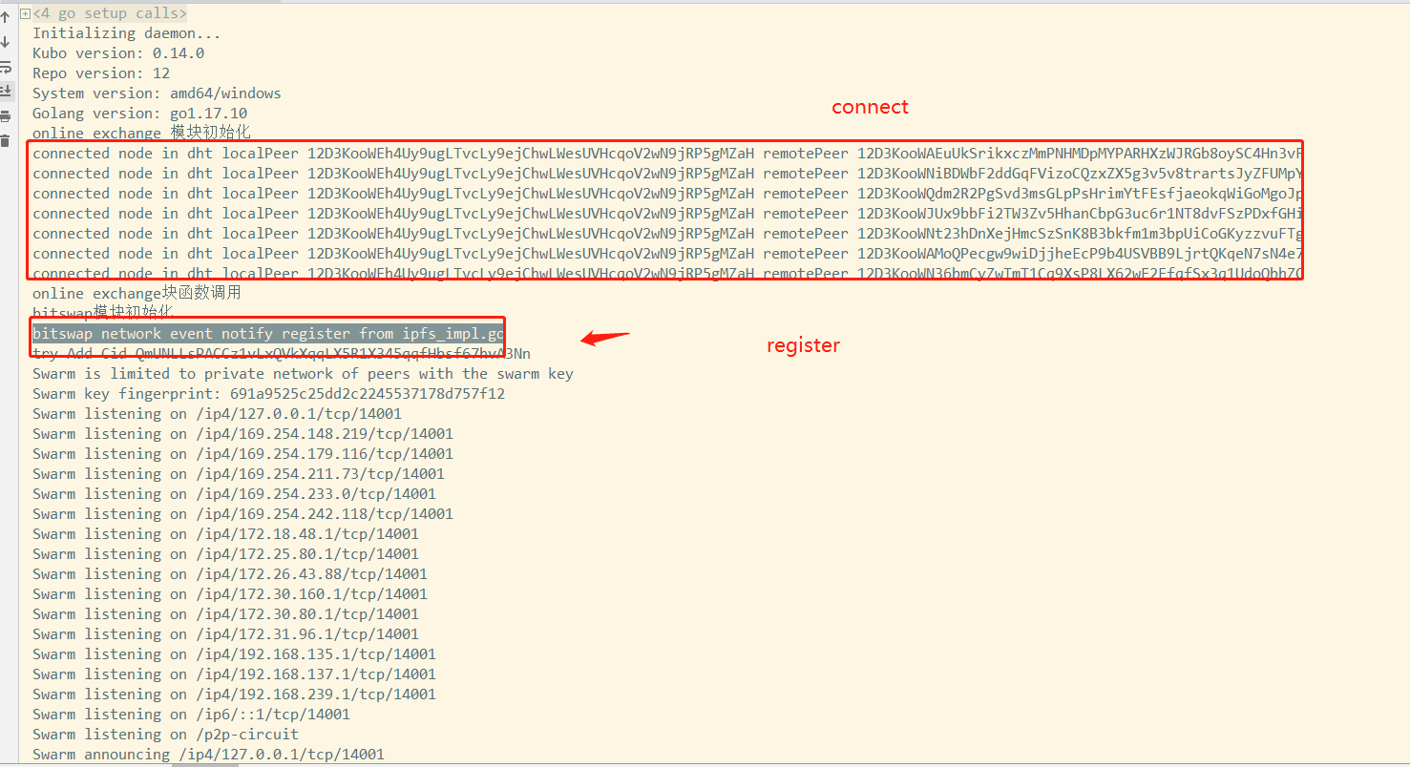Click Swarm listening on /ip4/172.18.48.1 line
Screen dimensions: 1410x767
[x=225, y=533]
